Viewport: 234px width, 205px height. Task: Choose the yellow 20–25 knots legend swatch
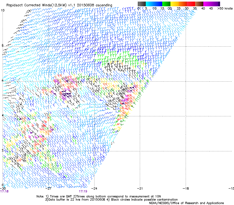(175, 4)
